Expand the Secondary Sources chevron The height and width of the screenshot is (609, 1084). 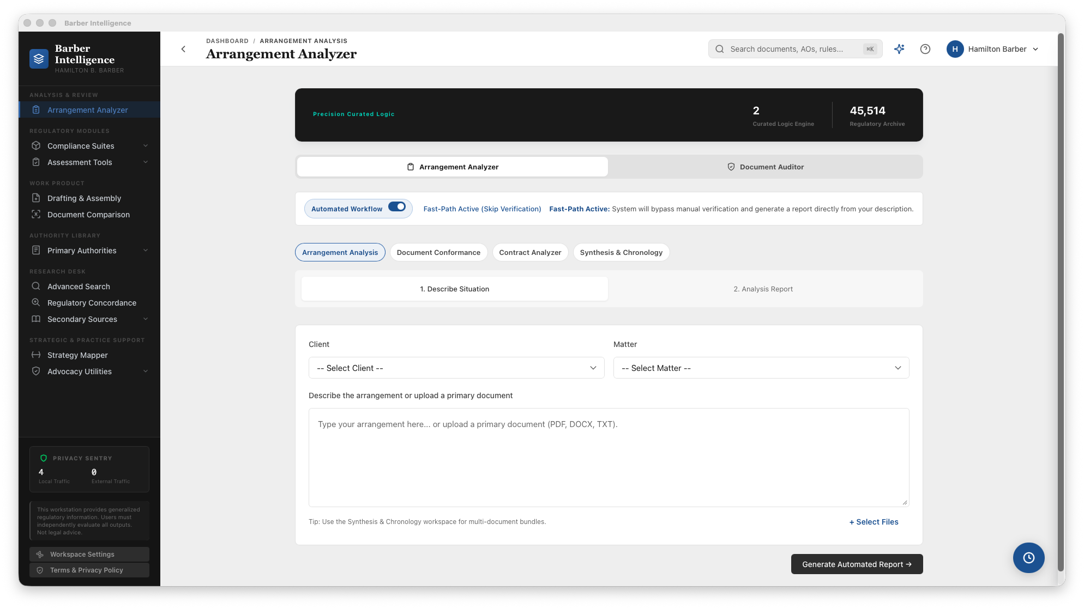point(146,319)
